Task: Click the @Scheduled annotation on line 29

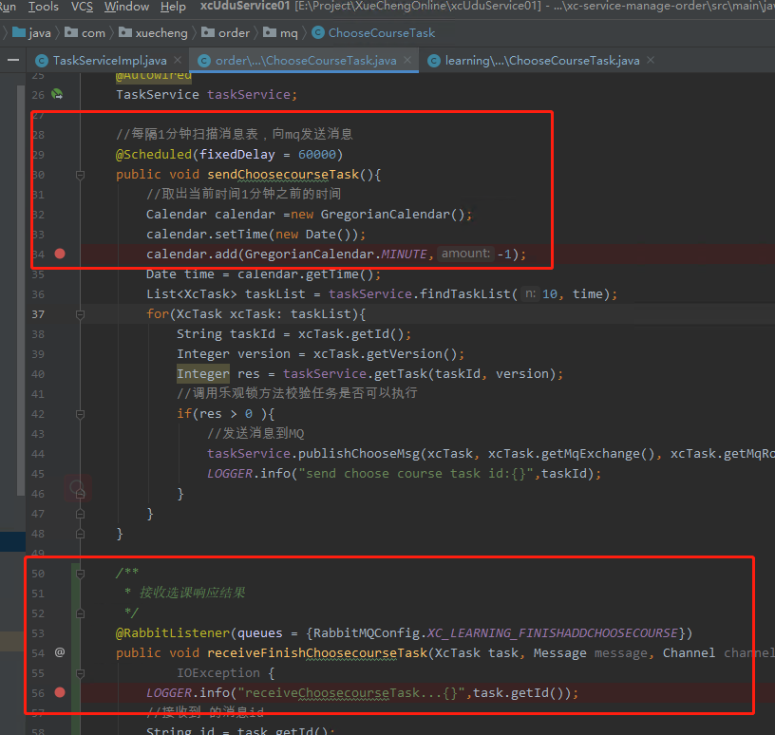Action: coord(154,154)
